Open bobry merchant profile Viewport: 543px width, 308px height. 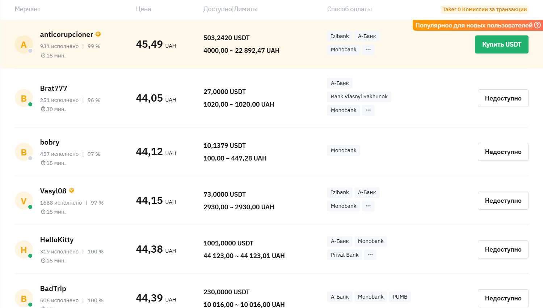(x=50, y=142)
